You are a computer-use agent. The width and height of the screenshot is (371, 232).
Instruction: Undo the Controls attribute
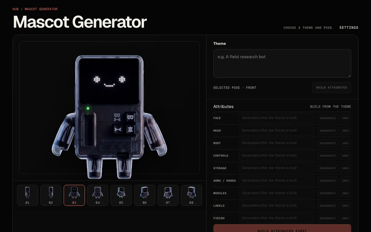point(345,156)
